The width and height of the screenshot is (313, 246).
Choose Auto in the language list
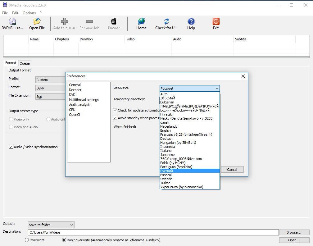point(190,94)
